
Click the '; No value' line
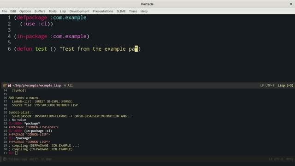[x=18, y=120]
